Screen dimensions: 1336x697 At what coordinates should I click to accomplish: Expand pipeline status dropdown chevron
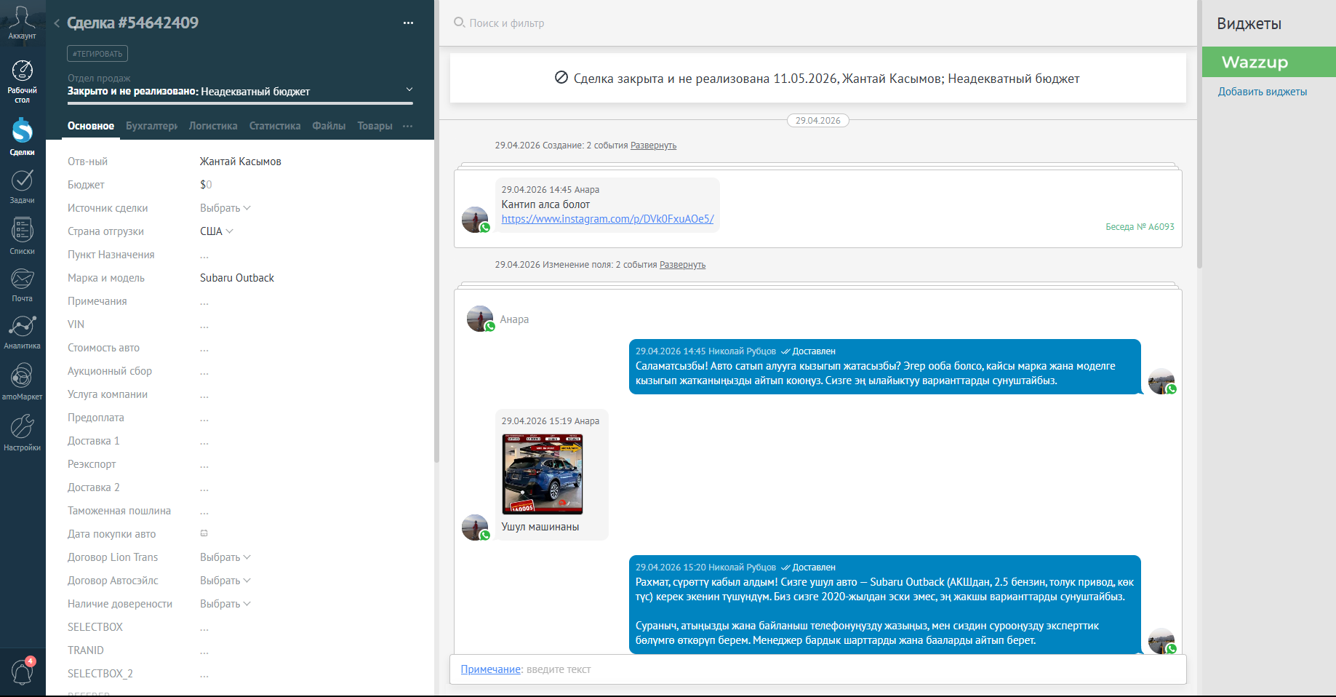click(x=409, y=89)
